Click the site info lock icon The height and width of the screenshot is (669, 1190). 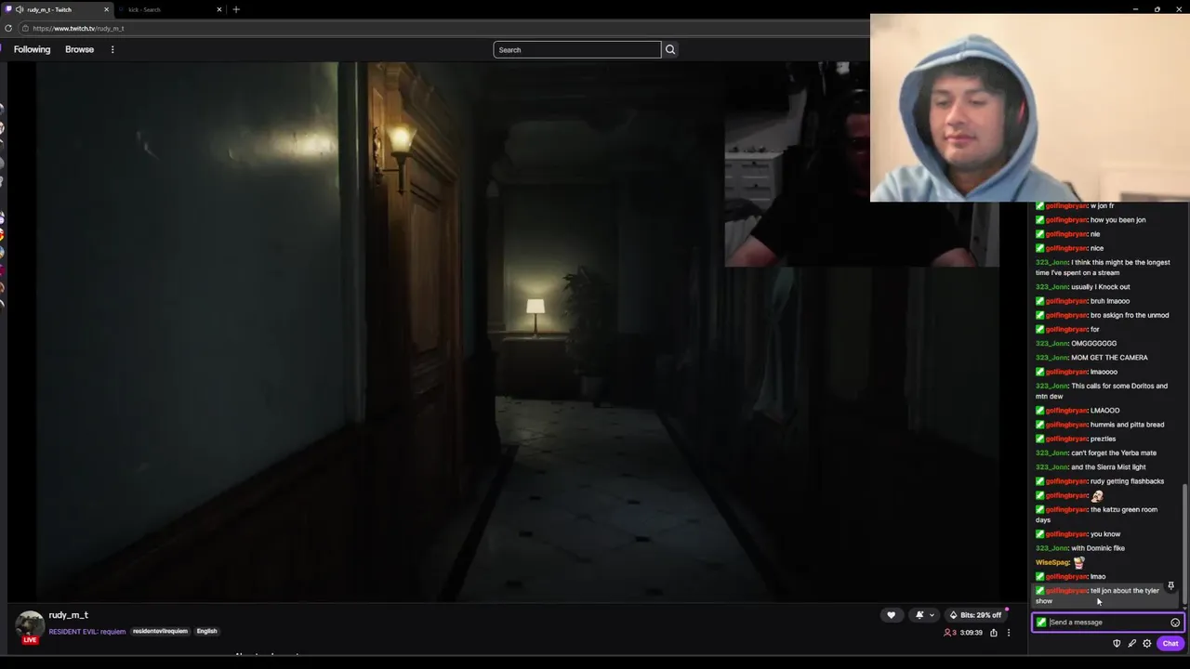[x=25, y=28]
